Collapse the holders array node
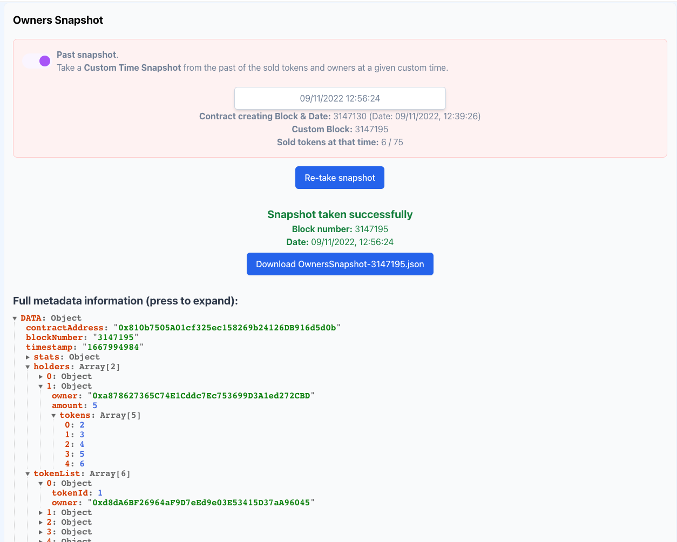Image resolution: width=677 pixels, height=542 pixels. click(x=28, y=367)
